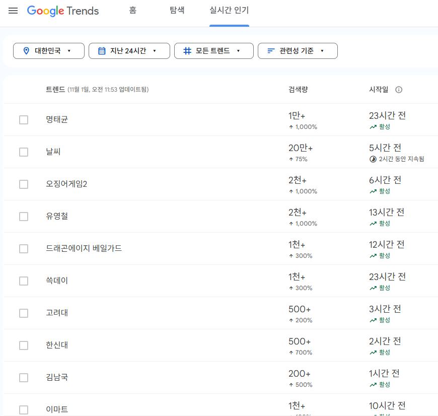This screenshot has height=416, width=438.
Task: Click the 1만+ search volume value
Action: (x=297, y=116)
